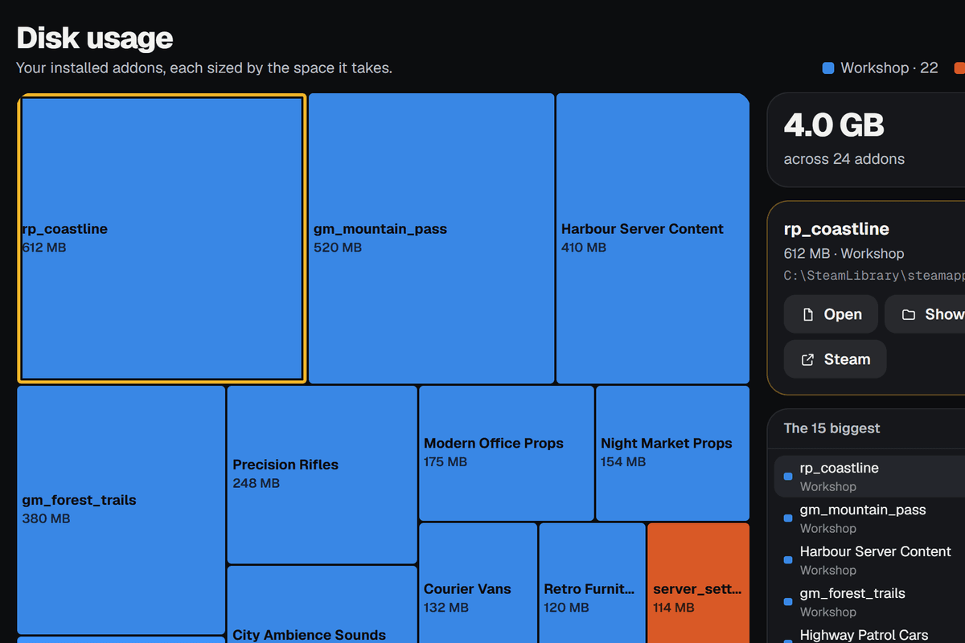Viewport: 965px width, 643px height.
Task: Select the Night Market Props tile
Action: pos(673,453)
